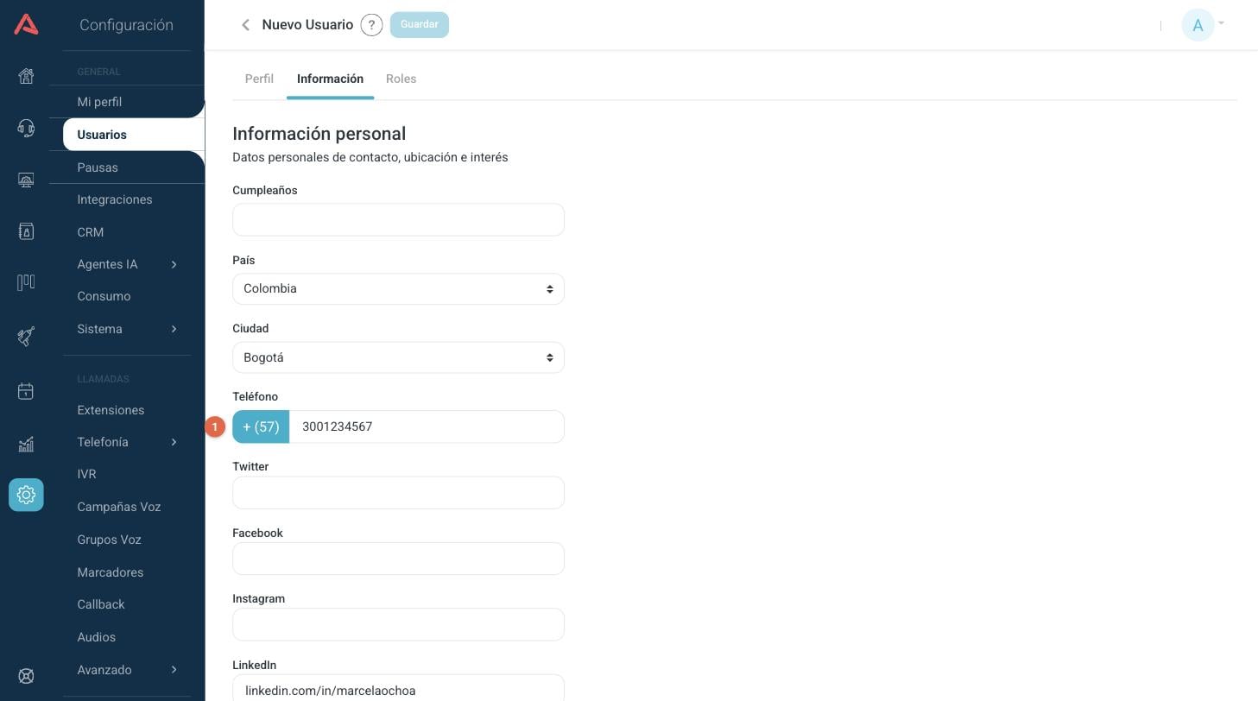Open the monitor dashboard icon in sidebar
Screen dimensions: 1258x701
click(x=26, y=180)
